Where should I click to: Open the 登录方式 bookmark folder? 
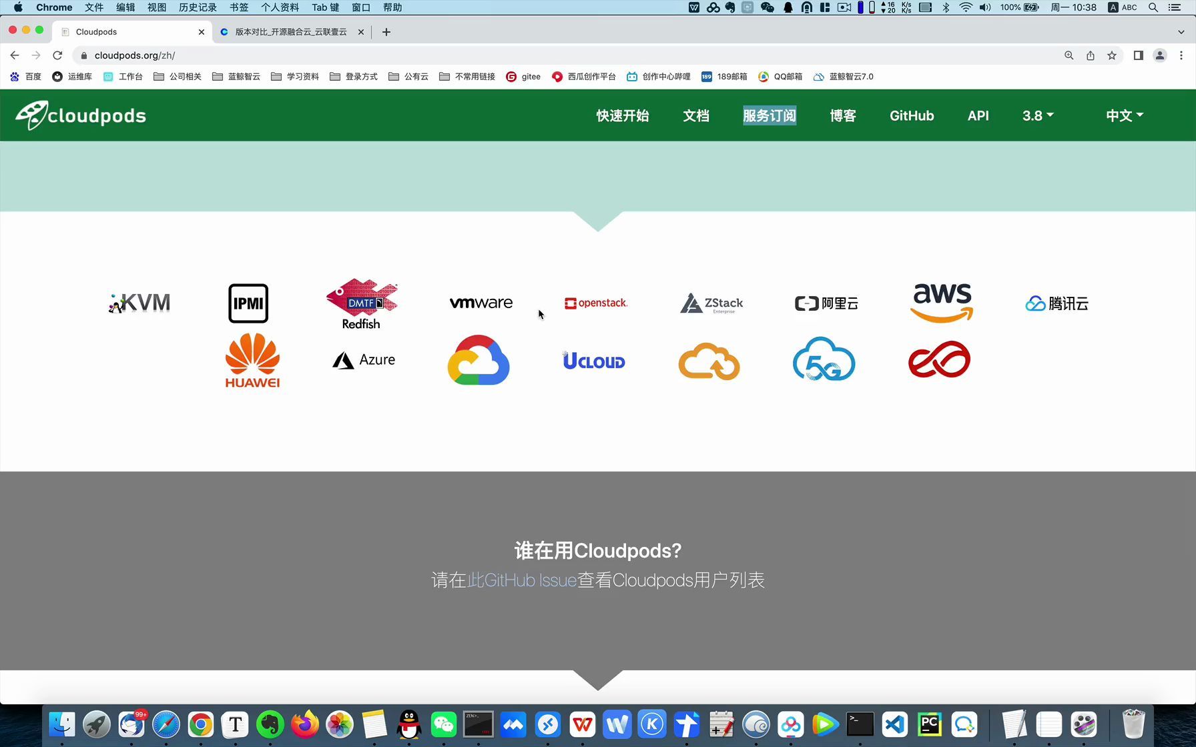pos(354,77)
